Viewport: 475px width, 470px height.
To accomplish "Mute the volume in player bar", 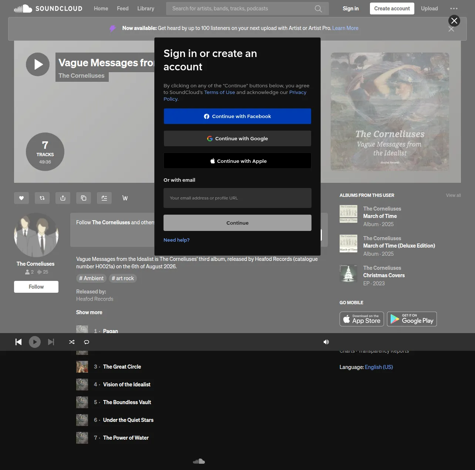I will [x=326, y=342].
